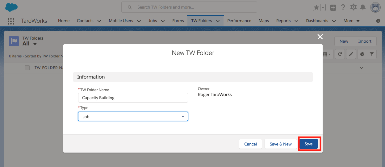Click the pencil edit list icon
385x167 pixels.
(x=351, y=54)
